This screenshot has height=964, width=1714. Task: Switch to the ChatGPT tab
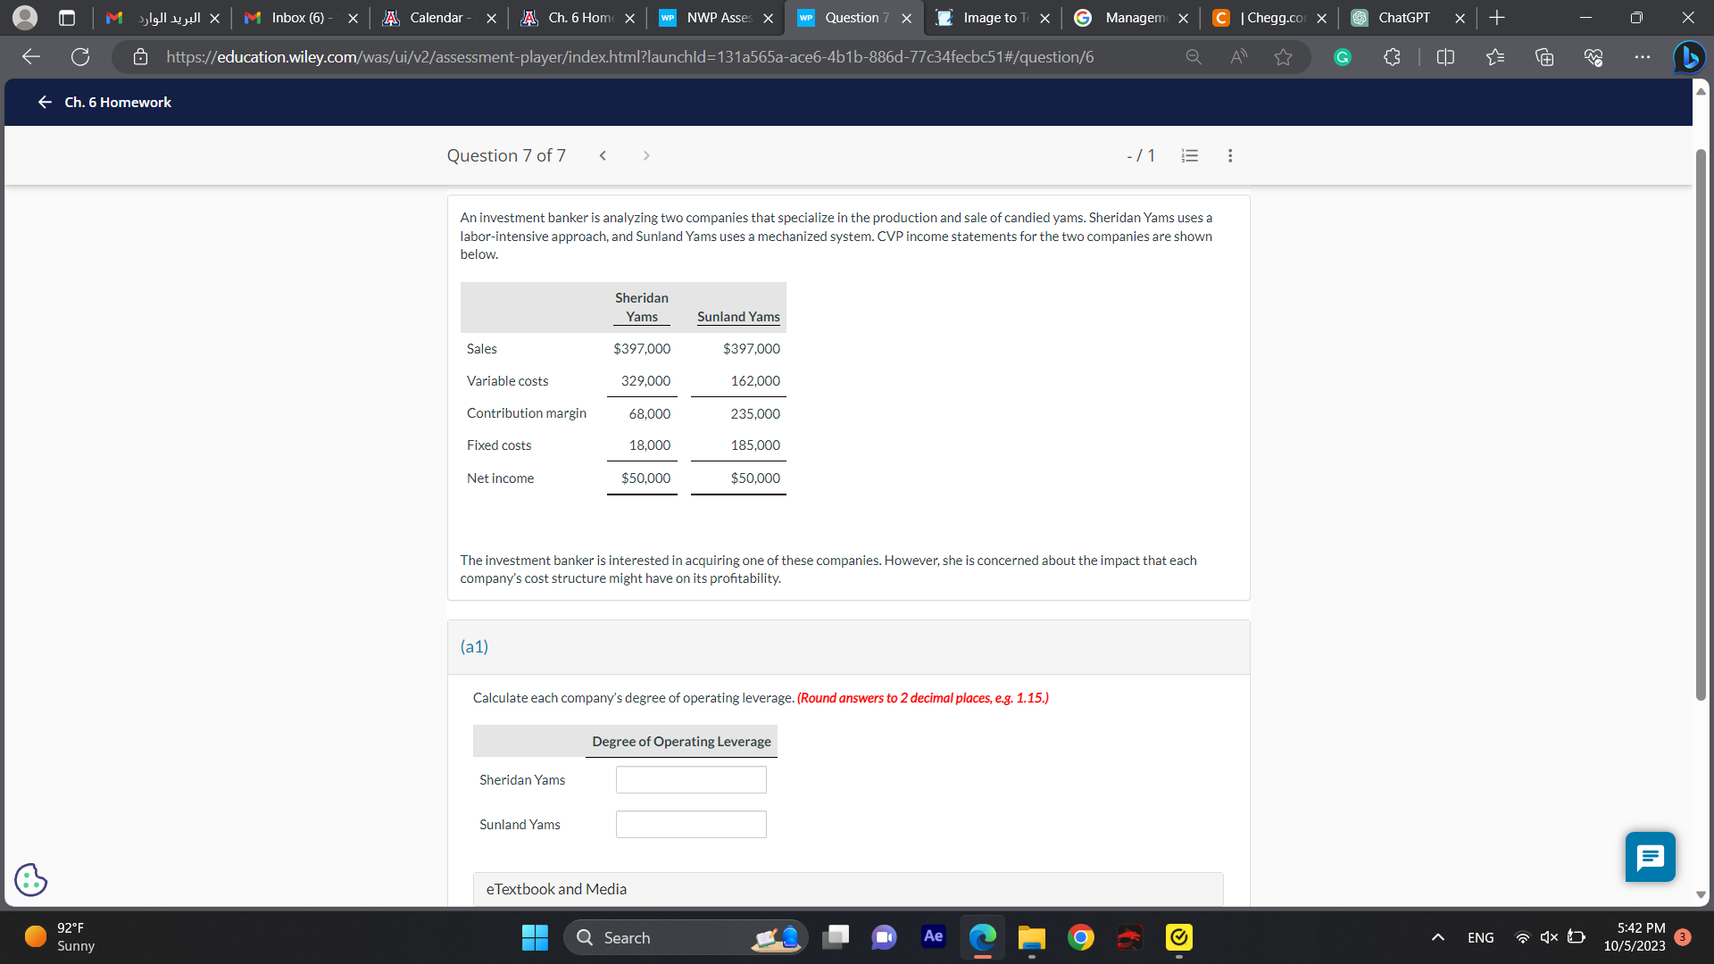(1402, 18)
